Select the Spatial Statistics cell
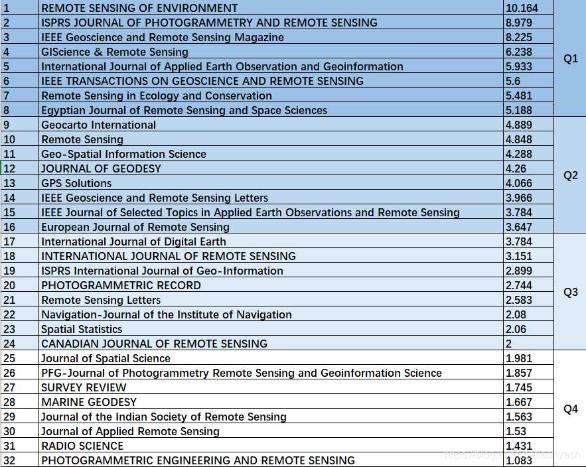The height and width of the screenshot is (467, 586). click(x=271, y=329)
